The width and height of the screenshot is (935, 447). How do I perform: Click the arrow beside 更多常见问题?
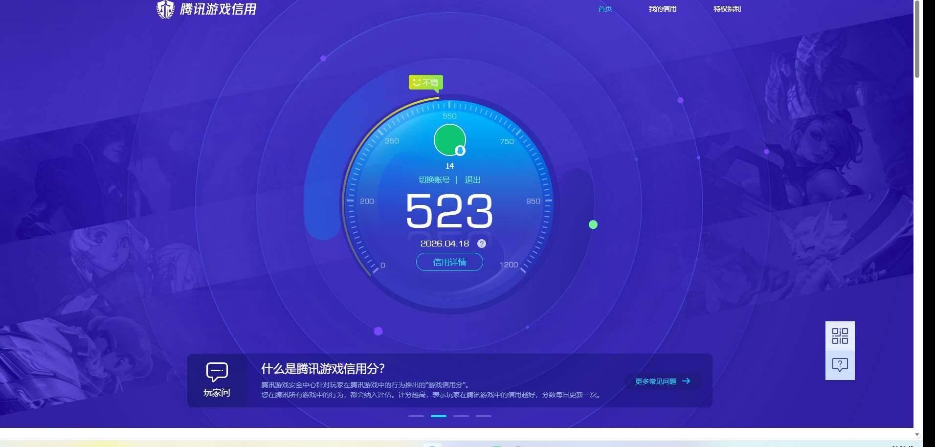tap(688, 381)
